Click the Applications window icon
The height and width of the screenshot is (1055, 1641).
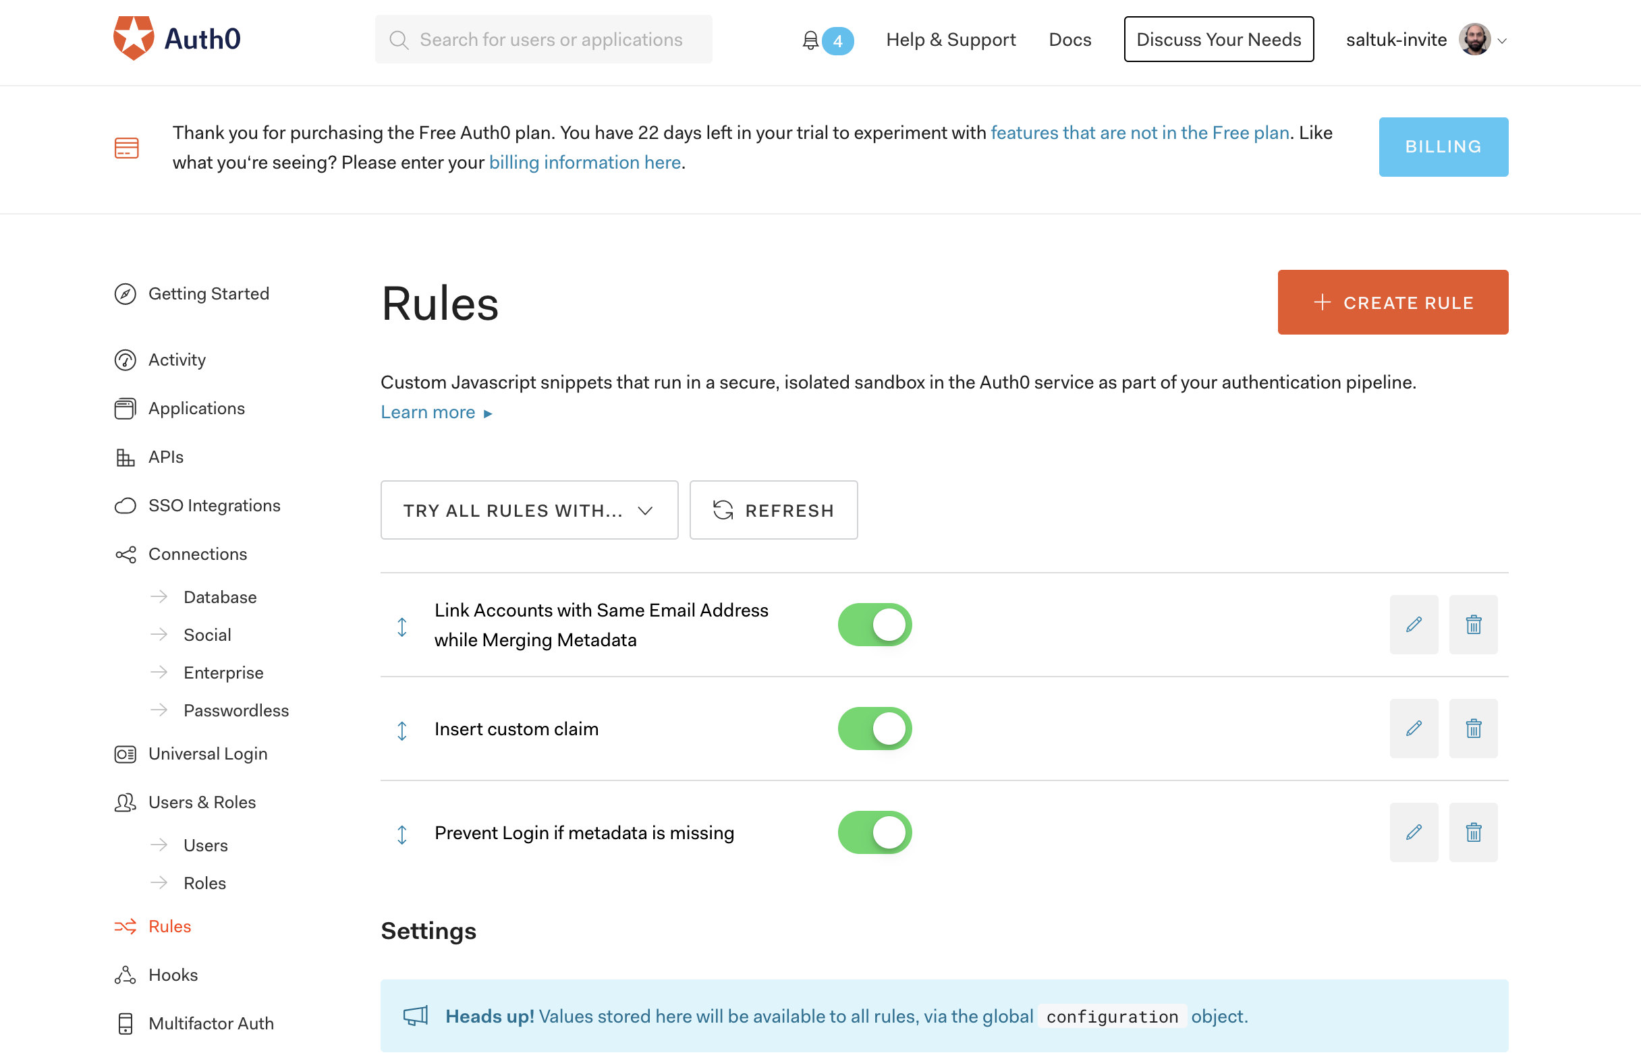click(126, 408)
